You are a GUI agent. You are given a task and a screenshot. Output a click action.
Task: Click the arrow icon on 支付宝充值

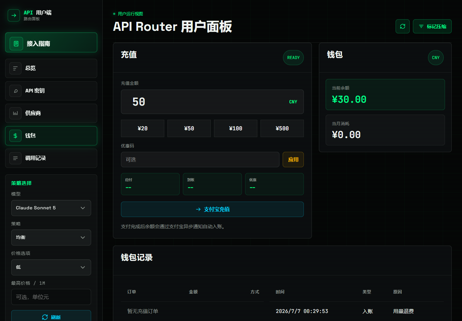tap(198, 209)
